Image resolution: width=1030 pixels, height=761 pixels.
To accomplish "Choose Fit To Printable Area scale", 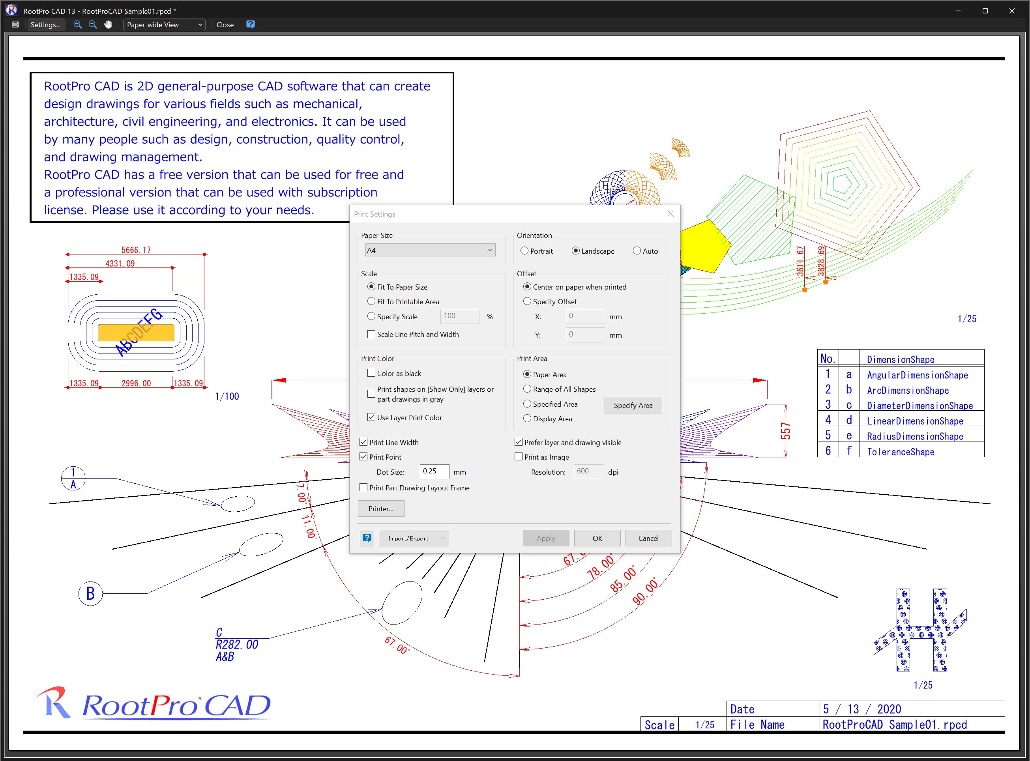I will click(x=403, y=301).
